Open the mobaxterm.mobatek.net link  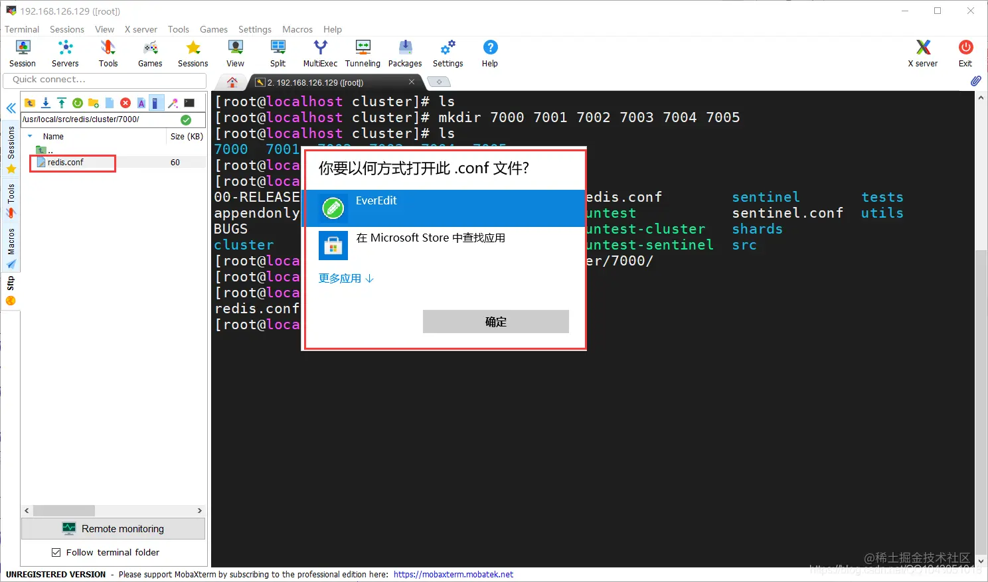[453, 575]
